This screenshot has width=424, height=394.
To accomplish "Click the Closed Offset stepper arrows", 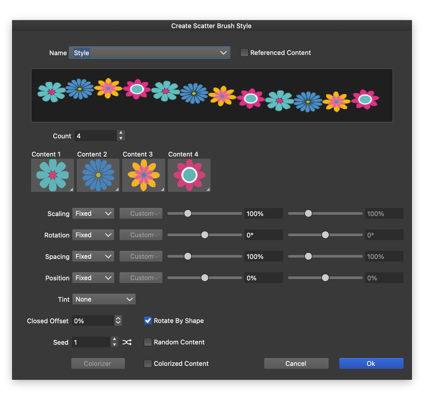I will pos(118,321).
